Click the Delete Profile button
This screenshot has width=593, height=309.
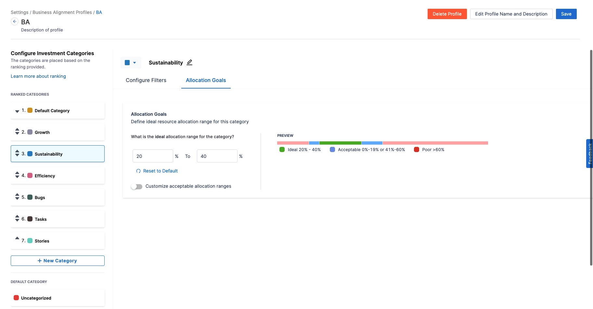pyautogui.click(x=447, y=14)
